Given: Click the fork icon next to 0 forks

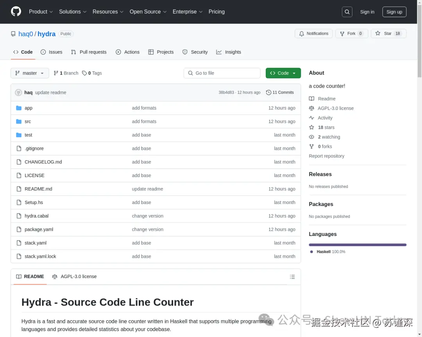Looking at the screenshot, I should pyautogui.click(x=311, y=147).
